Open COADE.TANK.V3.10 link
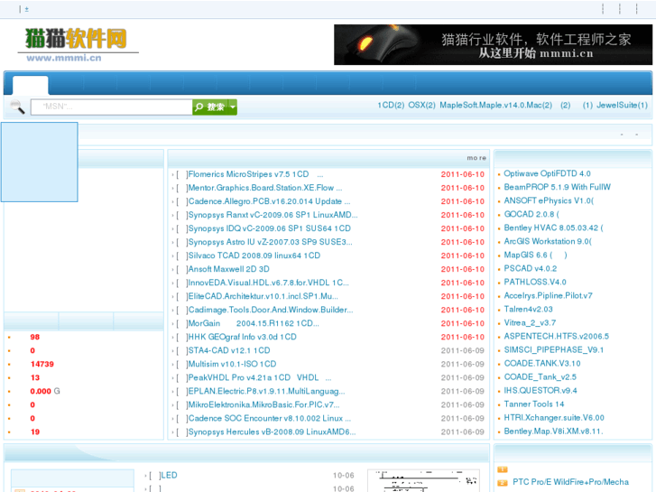 542,364
